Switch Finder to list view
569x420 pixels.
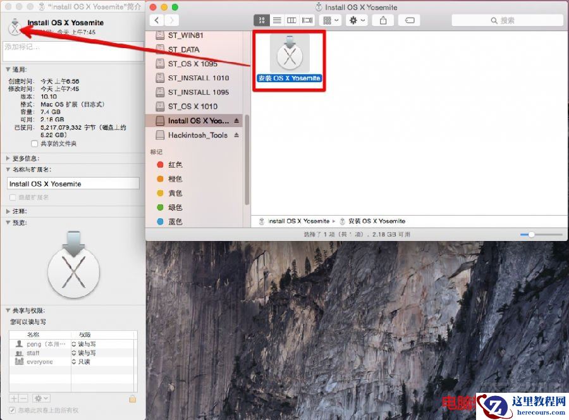(x=277, y=20)
